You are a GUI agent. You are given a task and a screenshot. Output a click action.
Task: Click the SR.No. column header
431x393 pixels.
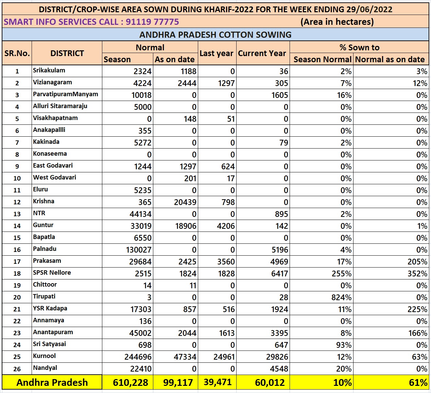17,53
